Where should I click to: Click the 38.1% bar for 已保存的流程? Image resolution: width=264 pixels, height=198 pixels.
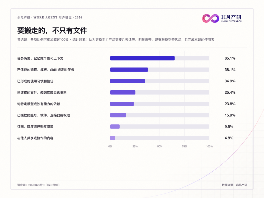(x=129, y=70)
